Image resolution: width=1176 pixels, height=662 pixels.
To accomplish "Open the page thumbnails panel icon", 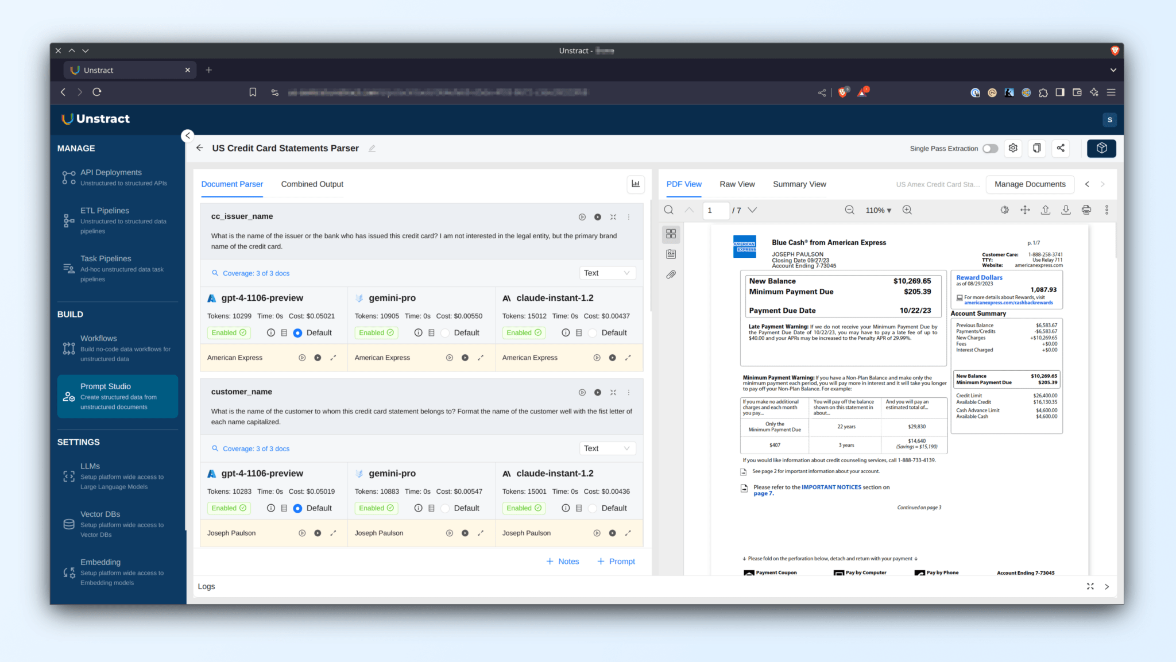I will pos(671,234).
